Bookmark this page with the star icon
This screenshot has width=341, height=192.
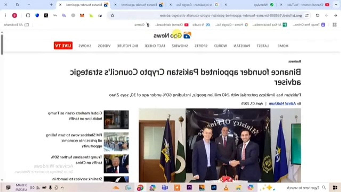(x=112, y=15)
